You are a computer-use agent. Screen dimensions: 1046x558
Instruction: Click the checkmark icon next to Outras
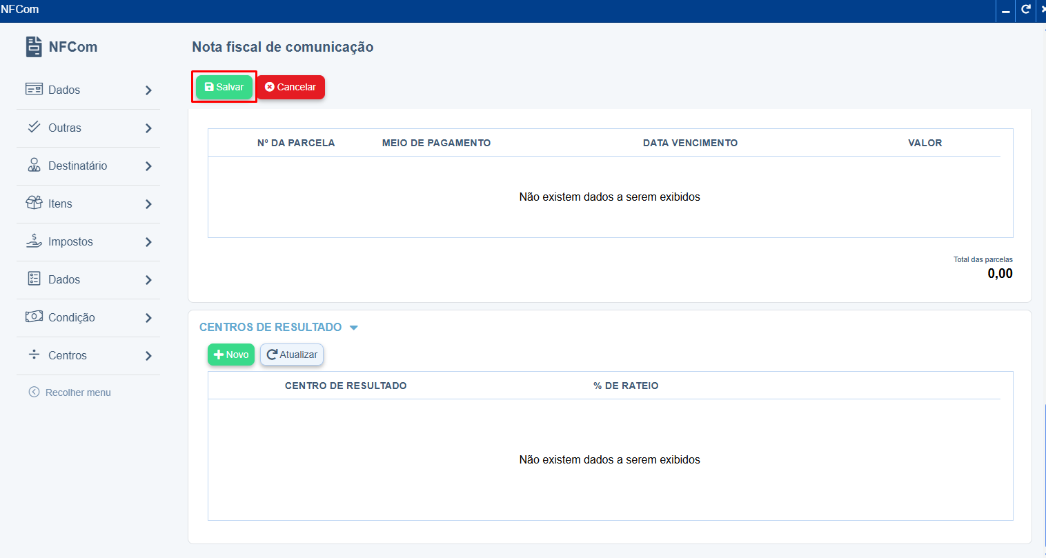coord(34,127)
